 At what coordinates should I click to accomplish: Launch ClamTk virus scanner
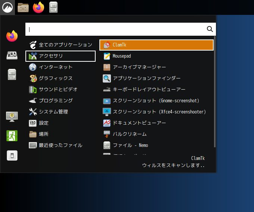click(157, 45)
